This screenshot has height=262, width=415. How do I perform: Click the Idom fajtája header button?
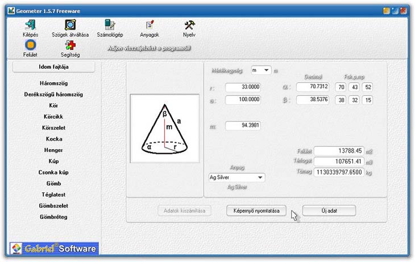[x=53, y=67]
